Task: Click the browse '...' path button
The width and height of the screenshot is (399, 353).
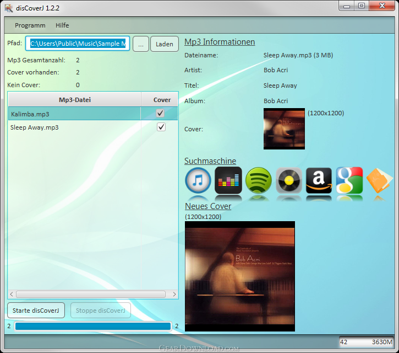Action: 141,44
